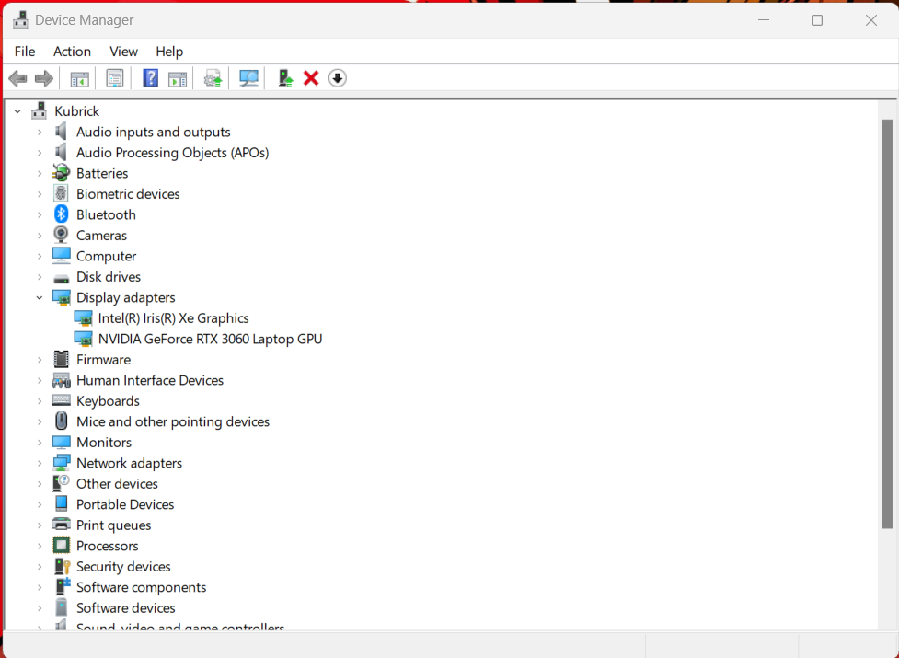The height and width of the screenshot is (658, 899).
Task: Click the Print queues printer icon
Action: pyautogui.click(x=62, y=525)
